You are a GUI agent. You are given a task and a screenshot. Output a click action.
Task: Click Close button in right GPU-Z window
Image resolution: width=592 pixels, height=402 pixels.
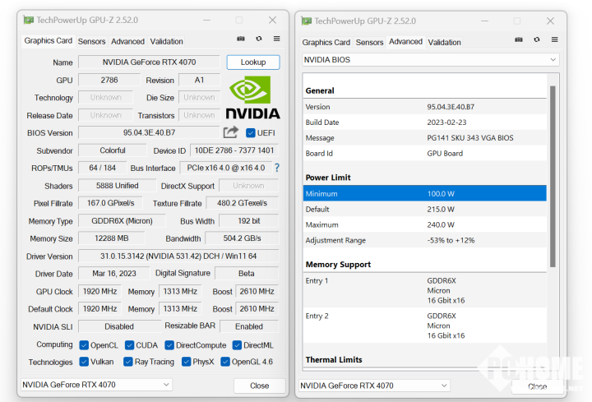tap(537, 386)
